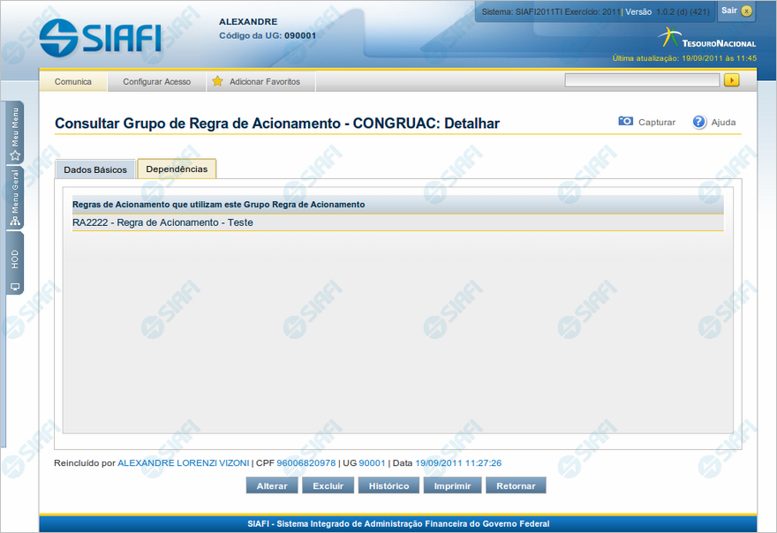Image resolution: width=777 pixels, height=533 pixels.
Task: Switch to the Dados Básicos tab
Action: click(95, 169)
